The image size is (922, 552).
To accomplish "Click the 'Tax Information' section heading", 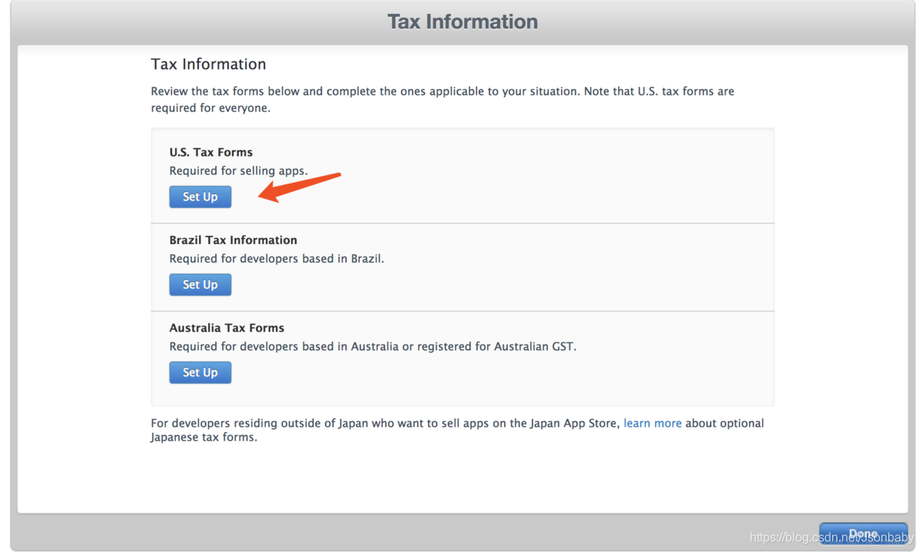I will [208, 64].
